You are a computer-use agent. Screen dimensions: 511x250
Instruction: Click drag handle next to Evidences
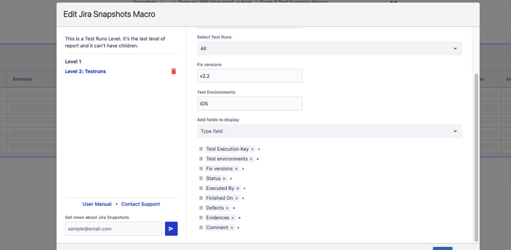pos(201,218)
